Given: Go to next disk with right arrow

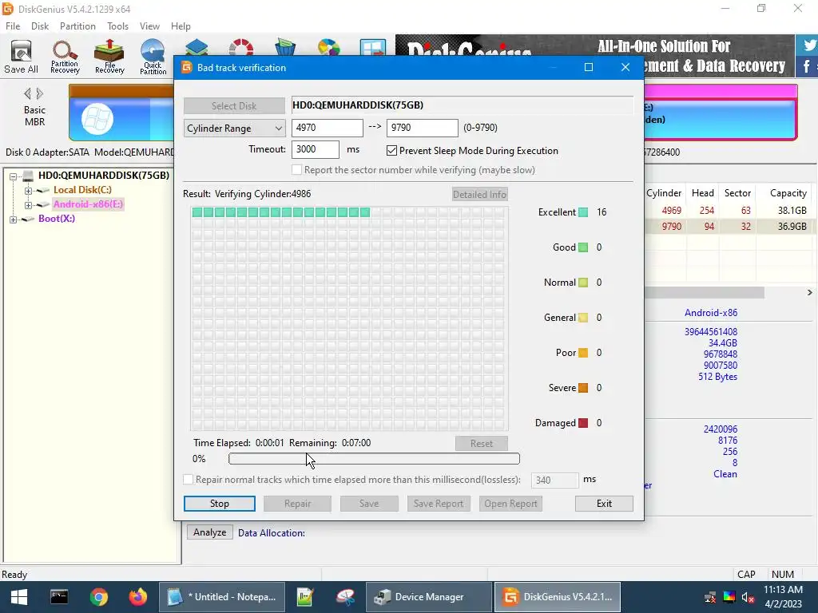Looking at the screenshot, I should (x=40, y=94).
